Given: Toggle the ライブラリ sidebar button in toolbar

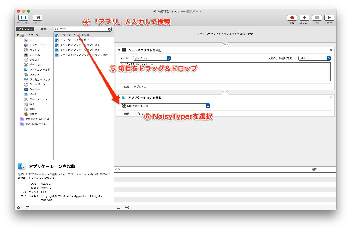Looking at the screenshot, I should click(x=23, y=18).
